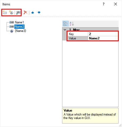Click the function icon beside {Name3}
The image size is (122, 127).
point(11,31)
